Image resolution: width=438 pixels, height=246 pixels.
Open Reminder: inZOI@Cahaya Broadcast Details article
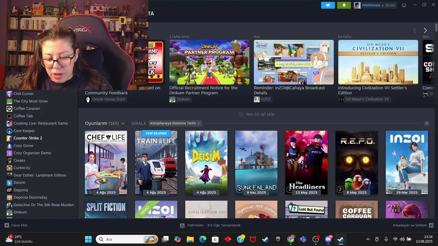pyautogui.click(x=289, y=90)
